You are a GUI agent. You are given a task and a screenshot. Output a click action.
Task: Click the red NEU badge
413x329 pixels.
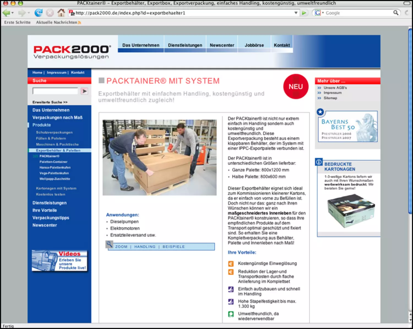[296, 87]
